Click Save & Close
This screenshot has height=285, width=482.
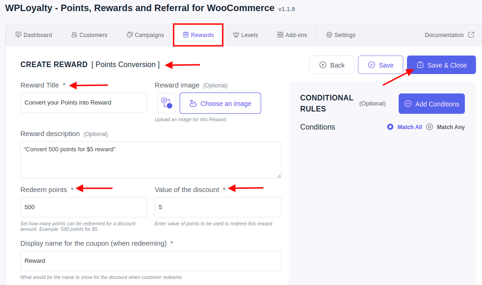point(441,65)
